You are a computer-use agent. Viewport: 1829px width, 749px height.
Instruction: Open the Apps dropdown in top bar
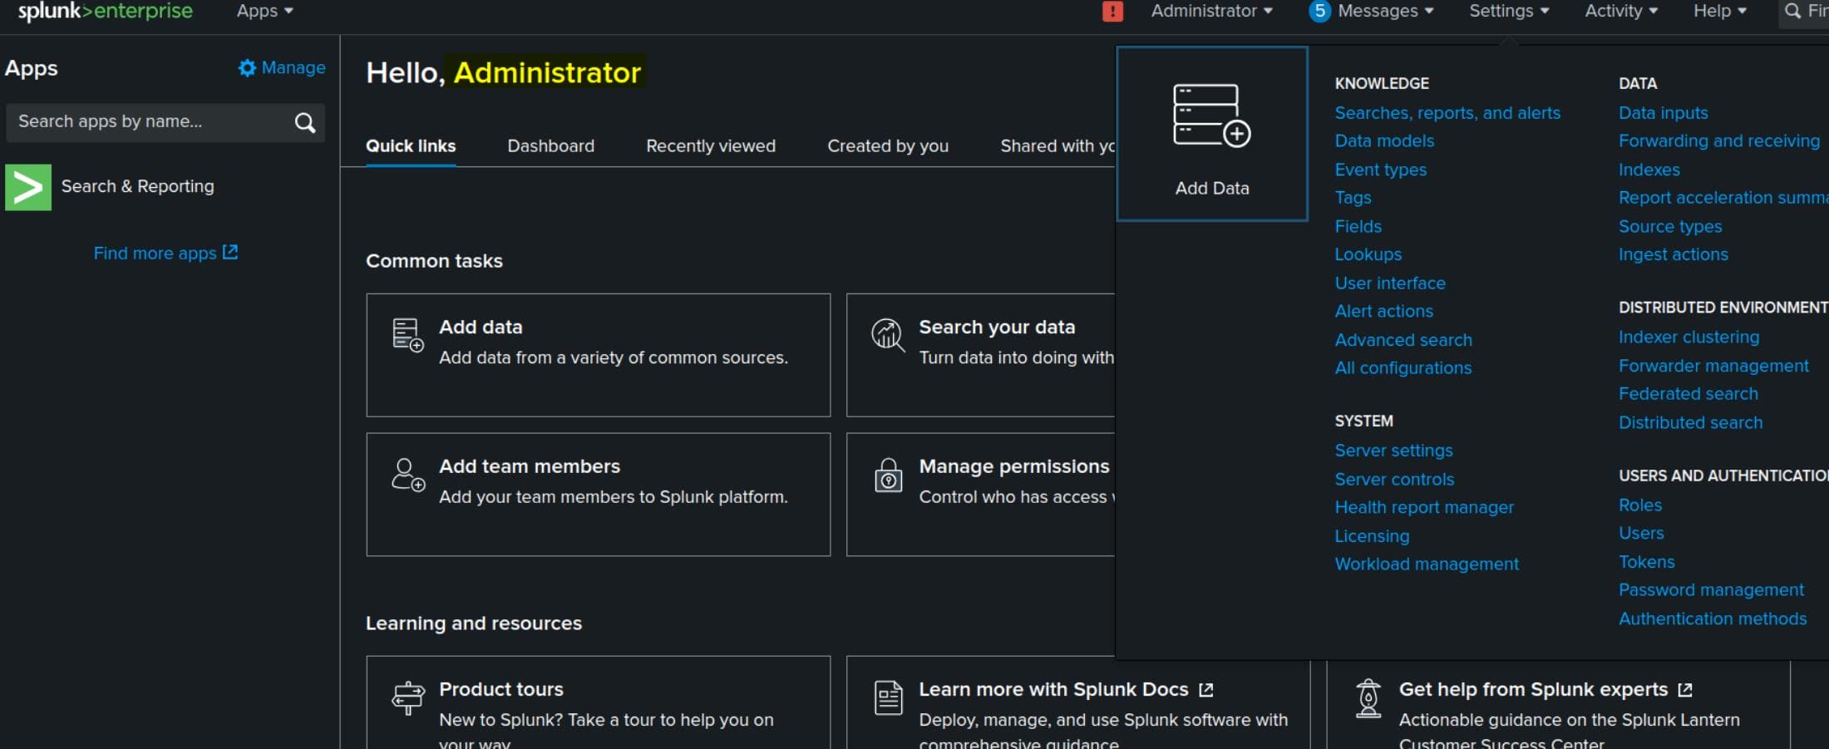(264, 12)
